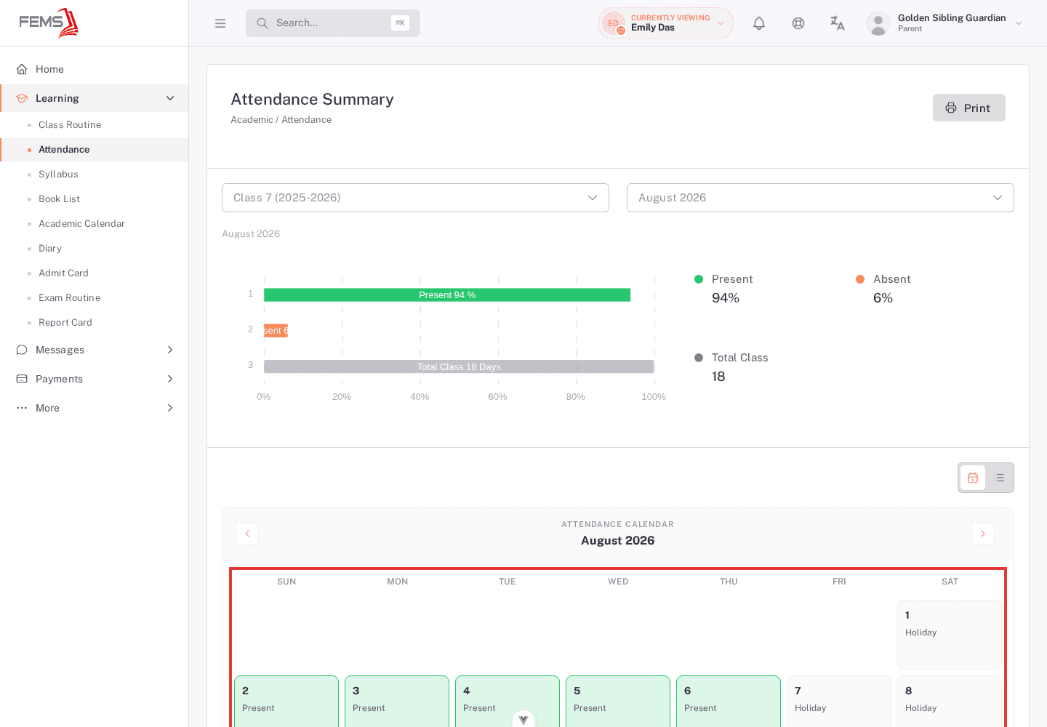Expand the Messages menu

point(95,350)
